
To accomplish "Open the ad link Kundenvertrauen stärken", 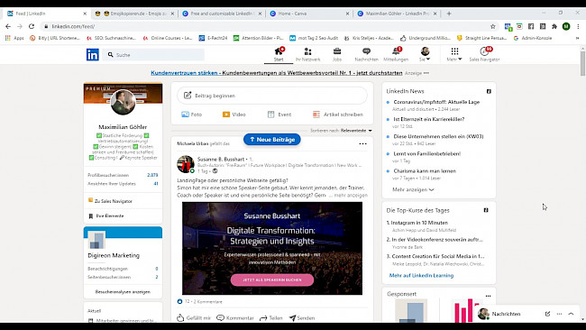I will click(x=277, y=73).
